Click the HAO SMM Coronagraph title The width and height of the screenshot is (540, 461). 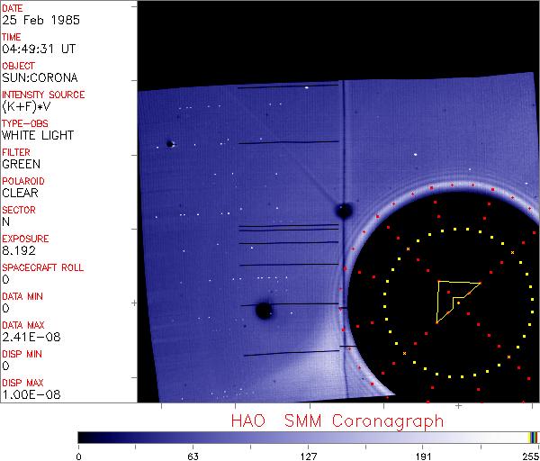[x=337, y=420]
